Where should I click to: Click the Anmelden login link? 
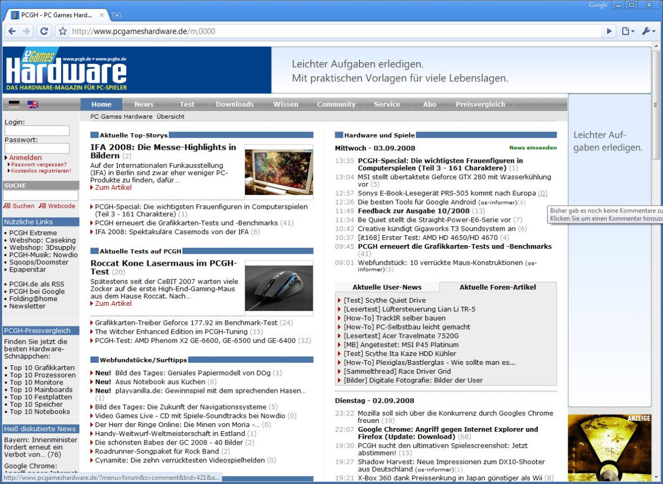pyautogui.click(x=25, y=158)
